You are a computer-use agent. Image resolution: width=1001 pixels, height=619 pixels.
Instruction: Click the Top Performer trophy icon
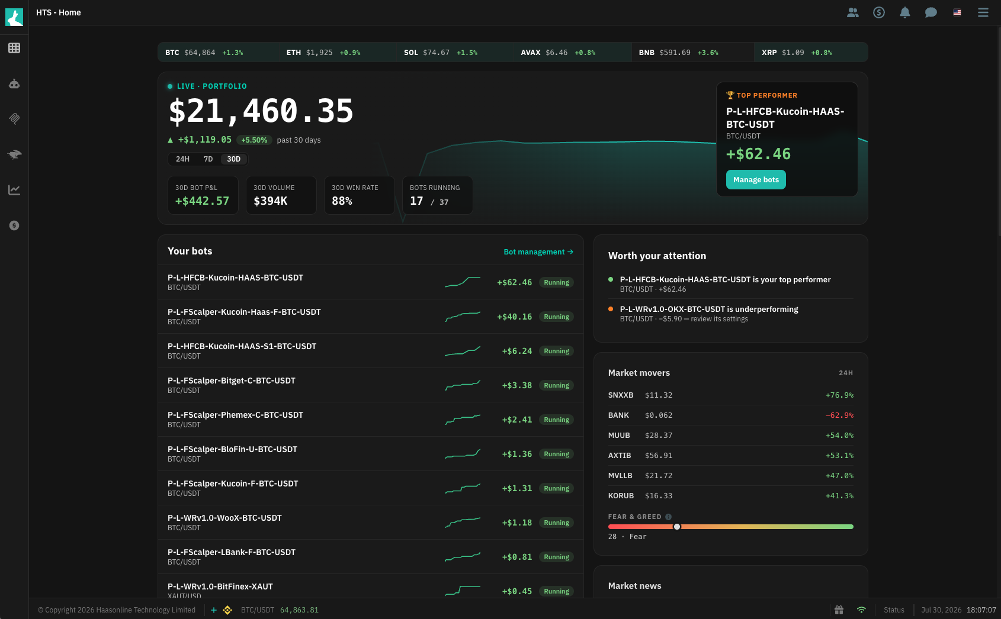point(730,95)
